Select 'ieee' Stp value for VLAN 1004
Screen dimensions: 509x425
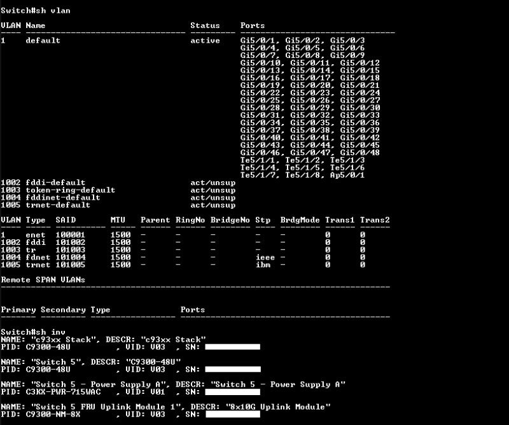point(265,257)
